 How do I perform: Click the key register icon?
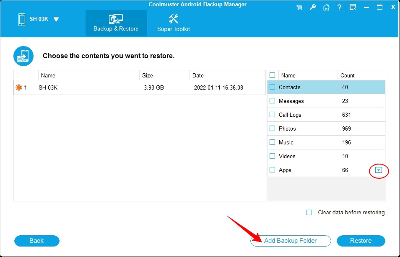point(312,7)
